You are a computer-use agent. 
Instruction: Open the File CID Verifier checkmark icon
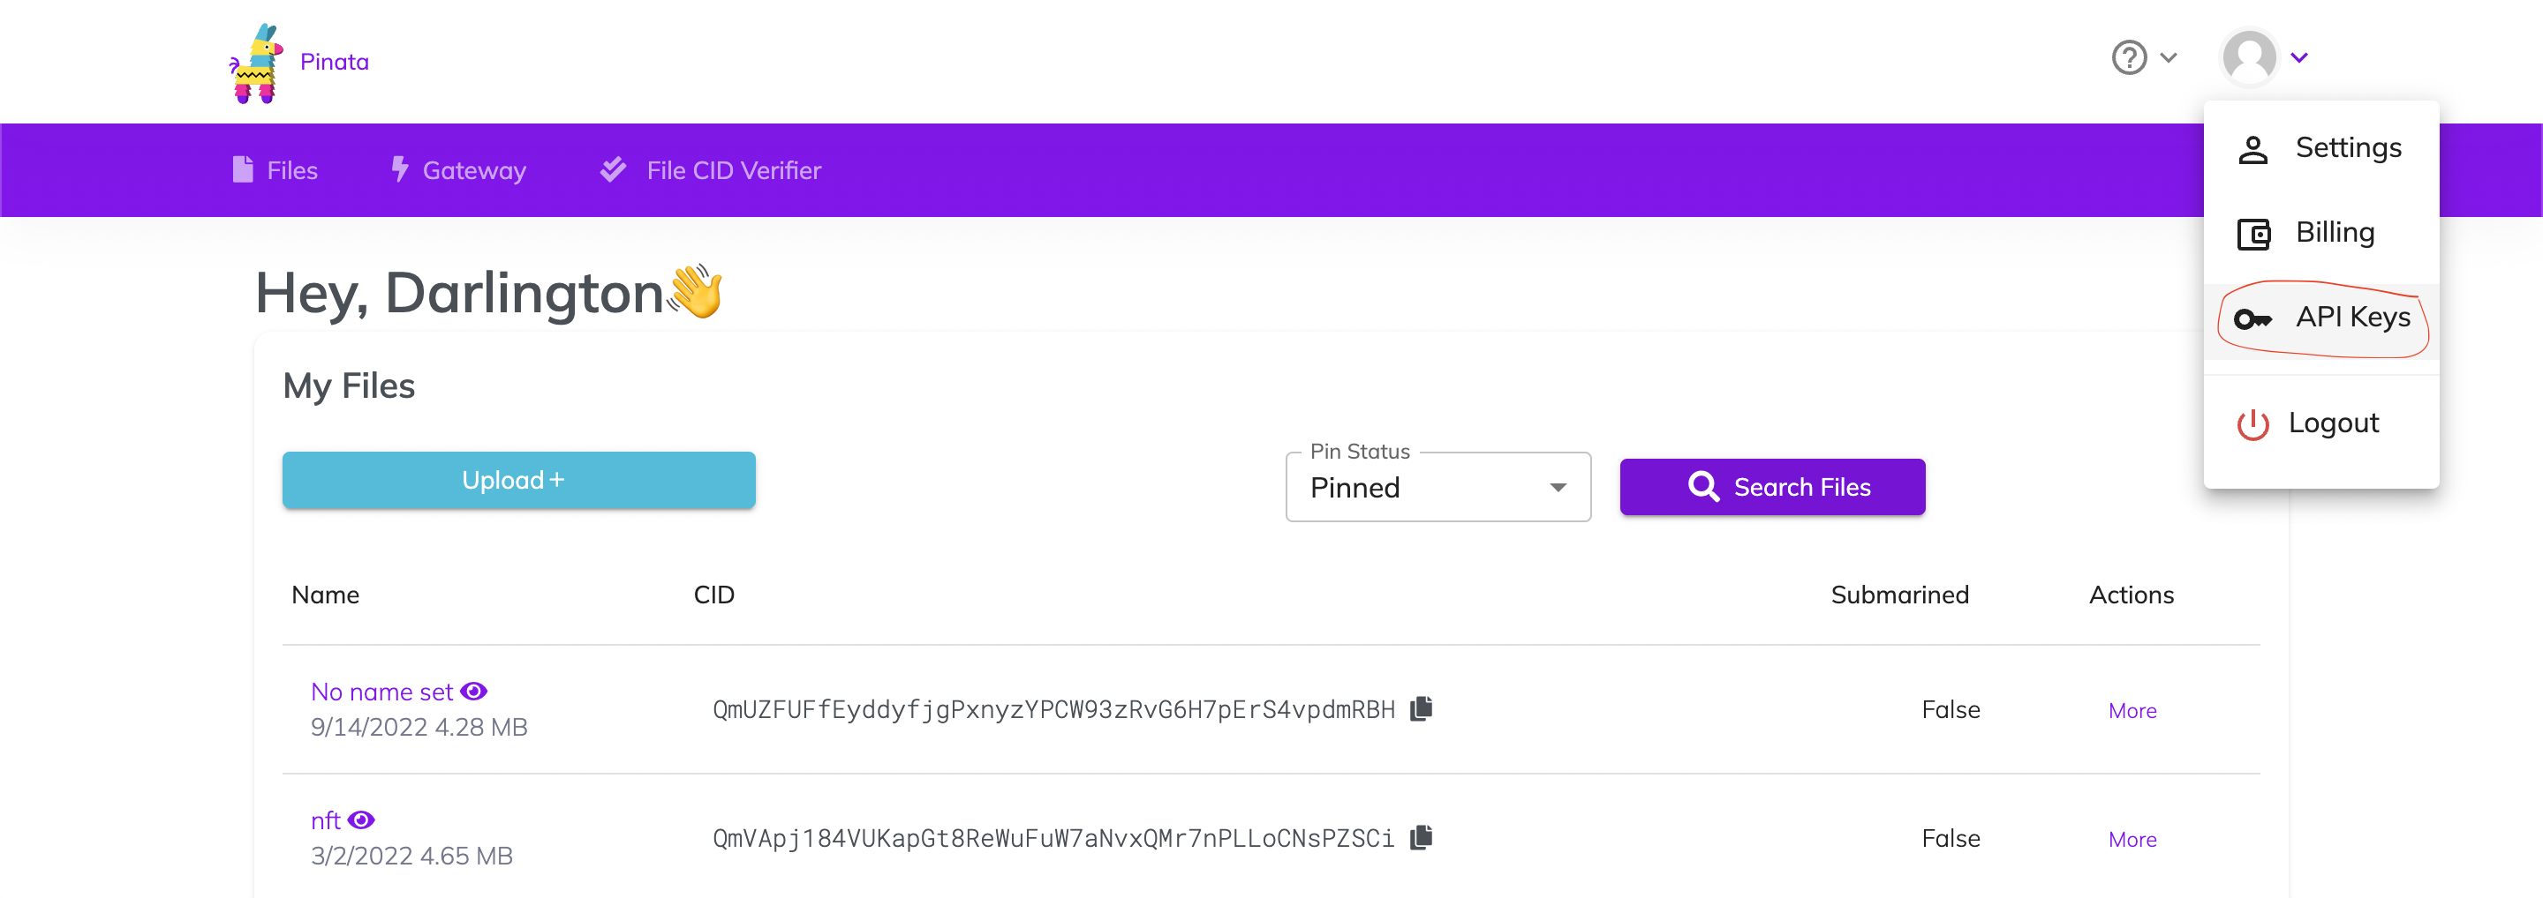tap(613, 168)
